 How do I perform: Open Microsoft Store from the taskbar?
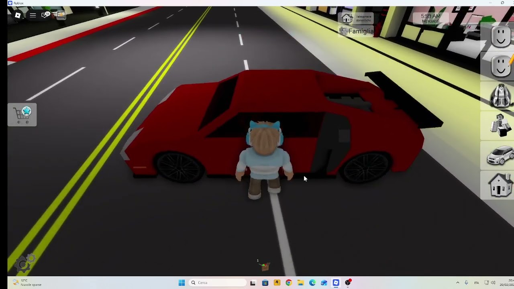pyautogui.click(x=265, y=283)
